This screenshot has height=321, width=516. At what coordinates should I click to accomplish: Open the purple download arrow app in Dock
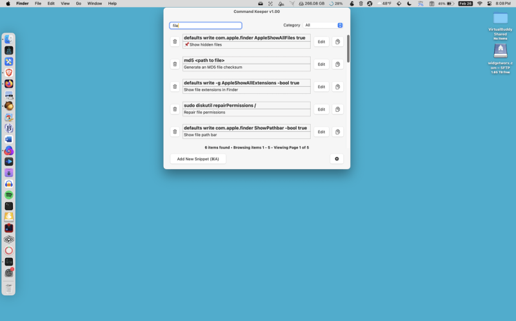(x=9, y=172)
